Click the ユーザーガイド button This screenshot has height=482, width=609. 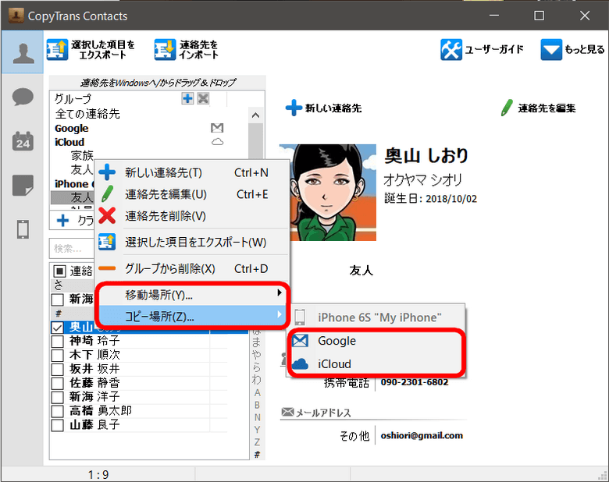[x=483, y=50]
